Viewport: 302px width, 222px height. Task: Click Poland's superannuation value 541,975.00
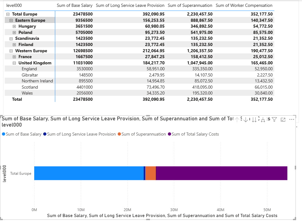coord(202,33)
